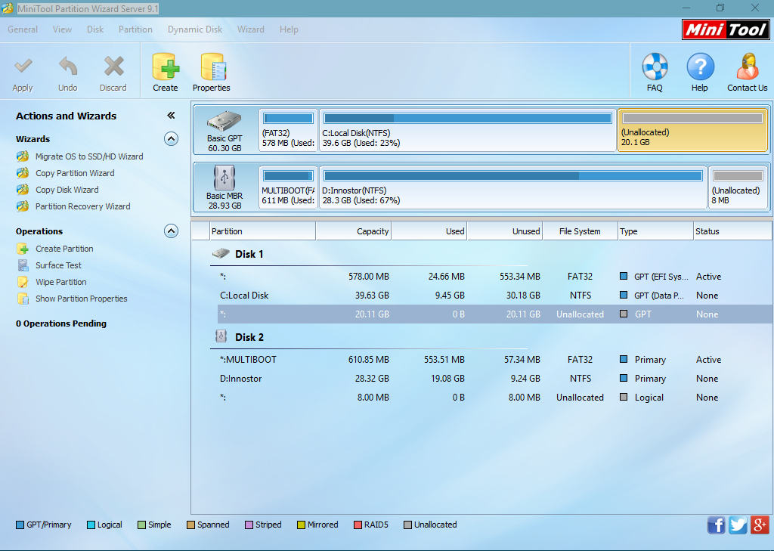
Task: Select the Basic GPT 60.30 GB disk icon
Action: tap(224, 122)
